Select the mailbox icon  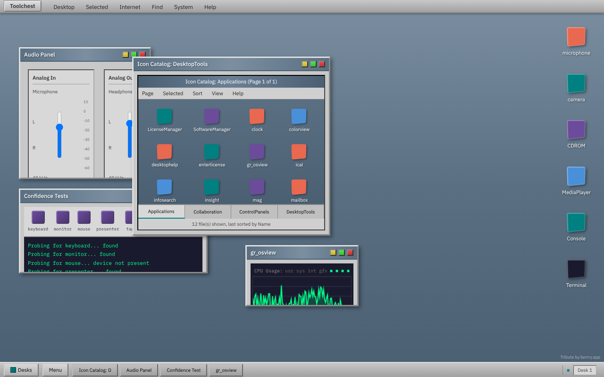299,187
